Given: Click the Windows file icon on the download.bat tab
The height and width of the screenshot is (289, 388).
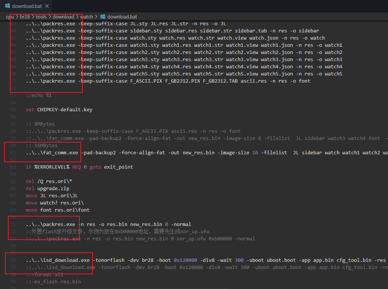Looking at the screenshot, I should [8, 6].
